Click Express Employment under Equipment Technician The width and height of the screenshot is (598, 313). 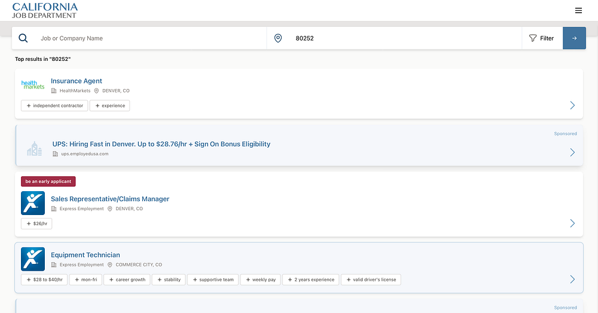(x=81, y=265)
